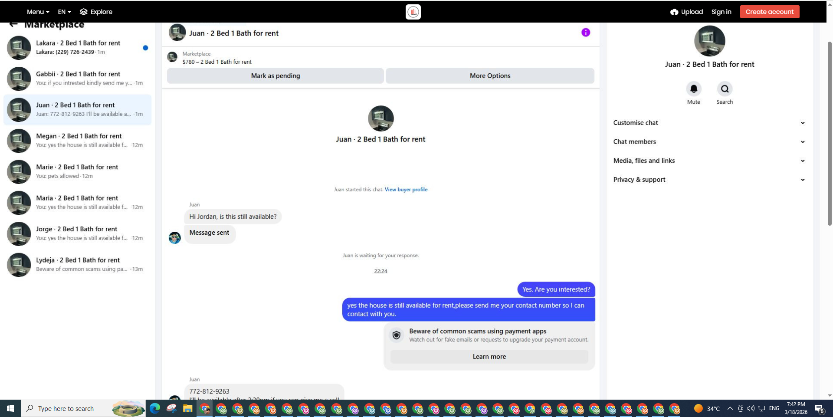Screen dimensions: 833x417
Task: Open the purple conversation info icon
Action: click(x=586, y=33)
